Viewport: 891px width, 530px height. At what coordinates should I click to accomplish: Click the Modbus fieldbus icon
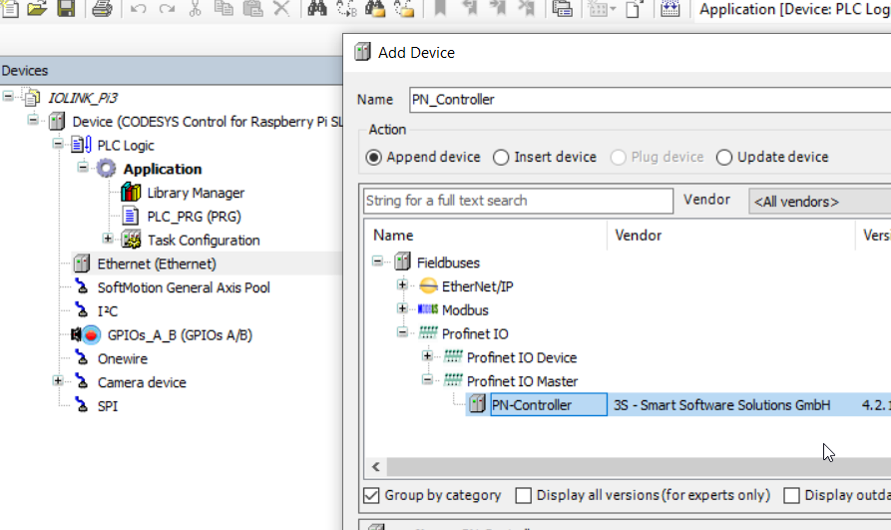428,309
